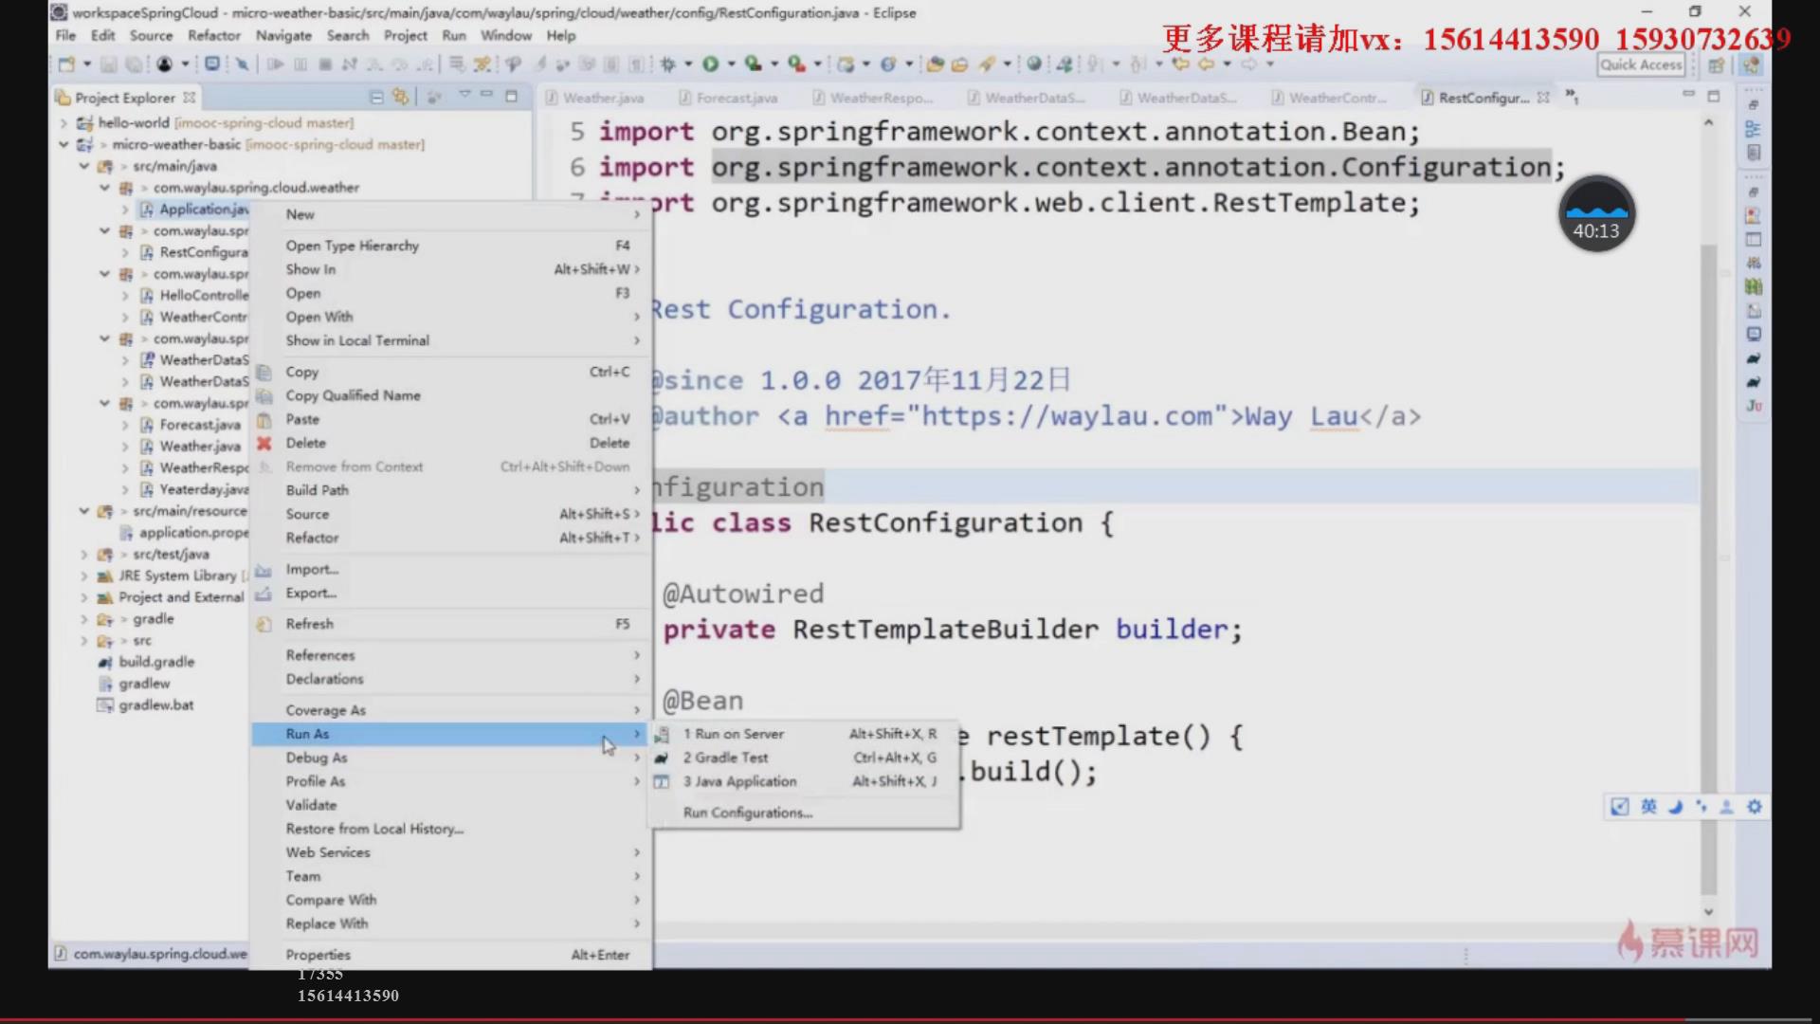Click Collapse All in Project Explorer
The image size is (1820, 1024).
(x=376, y=98)
